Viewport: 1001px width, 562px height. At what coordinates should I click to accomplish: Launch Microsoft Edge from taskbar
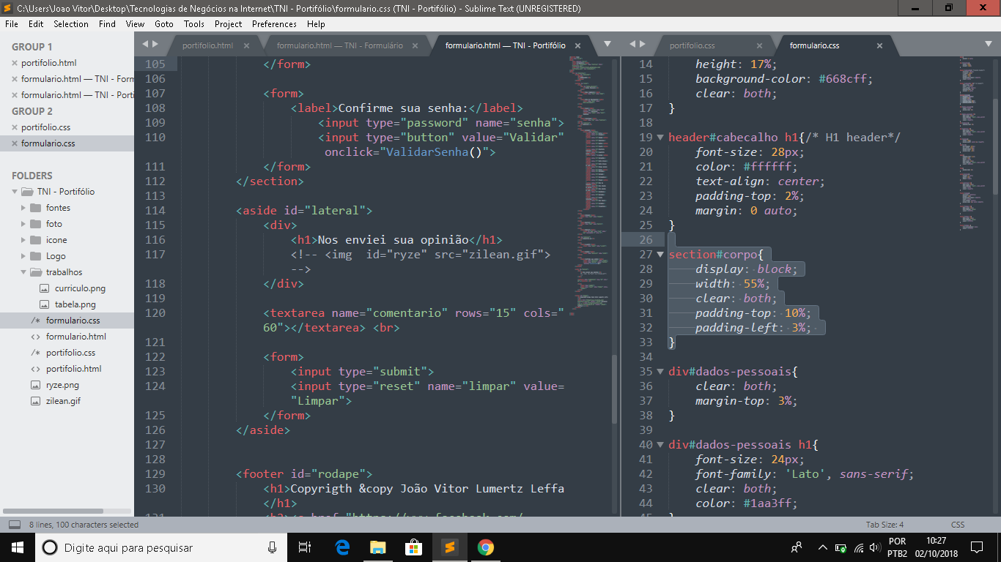tap(342, 547)
